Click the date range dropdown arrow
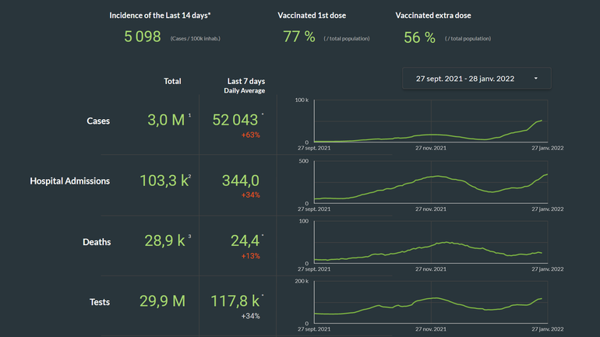The height and width of the screenshot is (337, 600). point(535,79)
